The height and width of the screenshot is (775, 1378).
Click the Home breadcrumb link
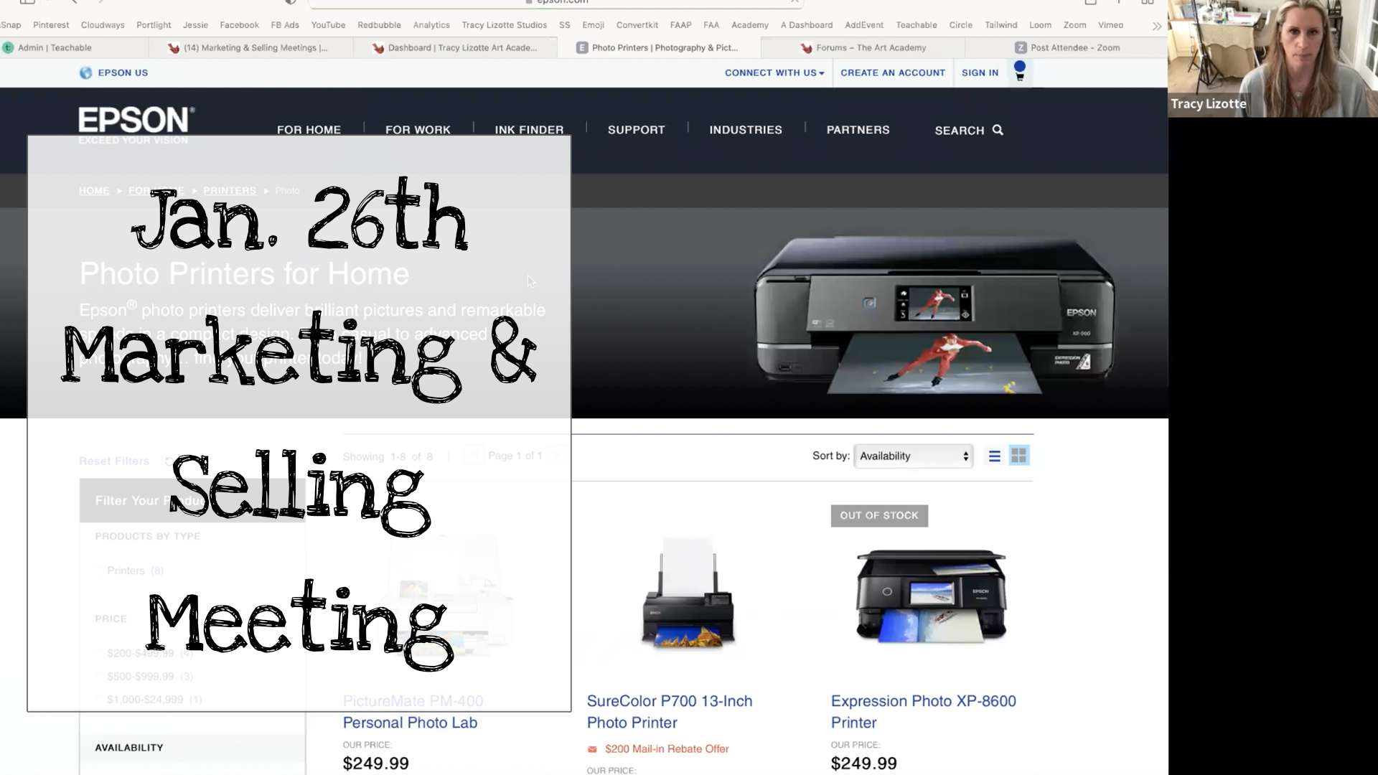[x=94, y=191]
